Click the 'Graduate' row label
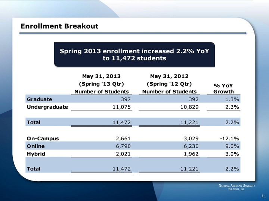 (x=40, y=99)
